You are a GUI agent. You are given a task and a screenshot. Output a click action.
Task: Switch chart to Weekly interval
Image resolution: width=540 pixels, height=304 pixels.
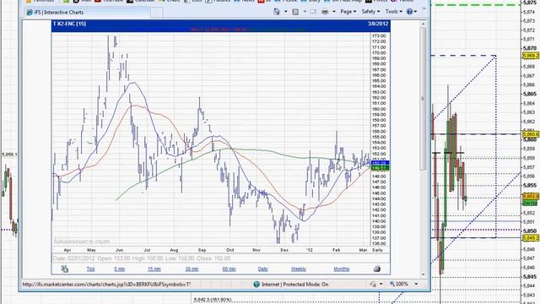[x=298, y=269]
